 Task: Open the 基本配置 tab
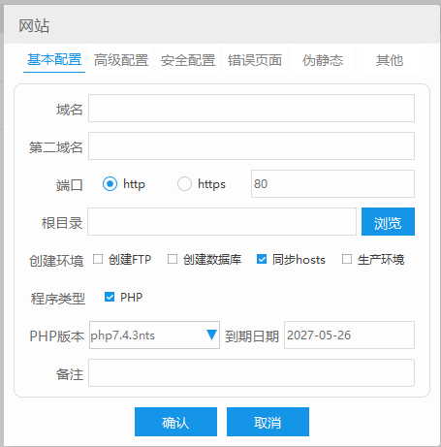(54, 60)
